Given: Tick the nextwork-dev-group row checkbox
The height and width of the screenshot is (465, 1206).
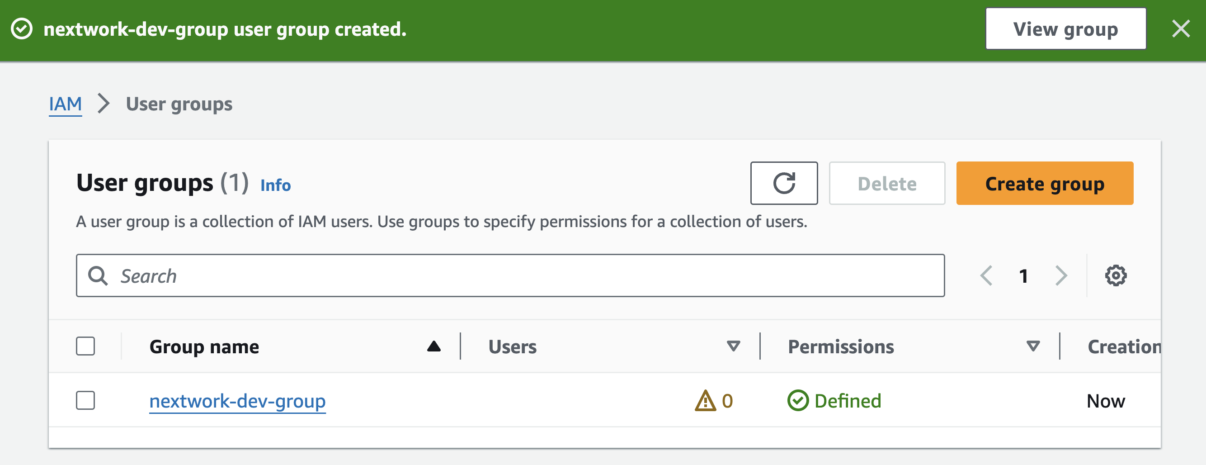Looking at the screenshot, I should click(86, 401).
